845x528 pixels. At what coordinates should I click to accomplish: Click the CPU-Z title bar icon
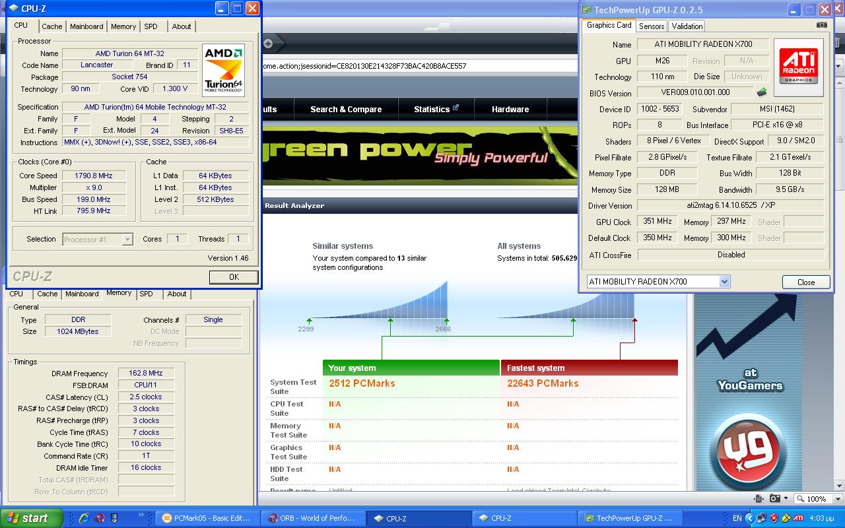pos(14,9)
